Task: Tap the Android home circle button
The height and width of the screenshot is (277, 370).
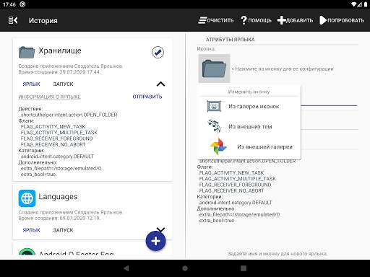Action: click(185, 268)
